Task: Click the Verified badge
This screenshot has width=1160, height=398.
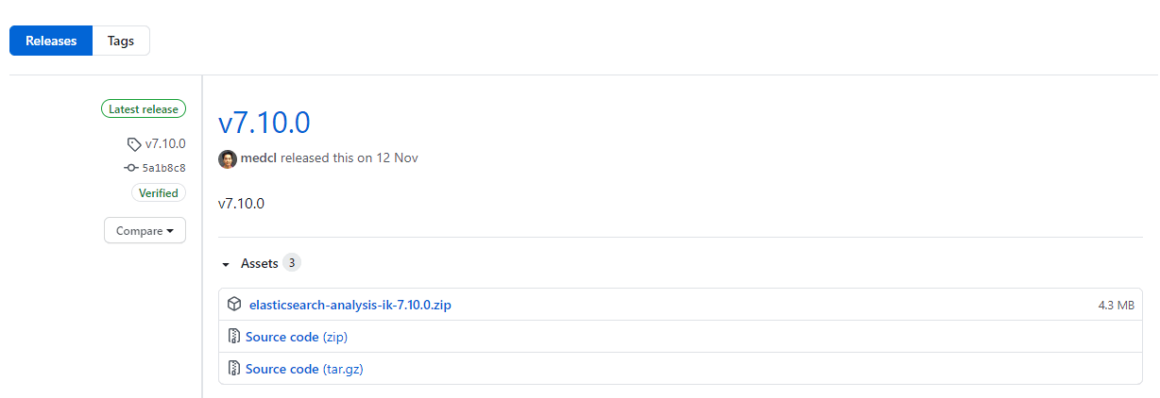Action: (x=158, y=193)
